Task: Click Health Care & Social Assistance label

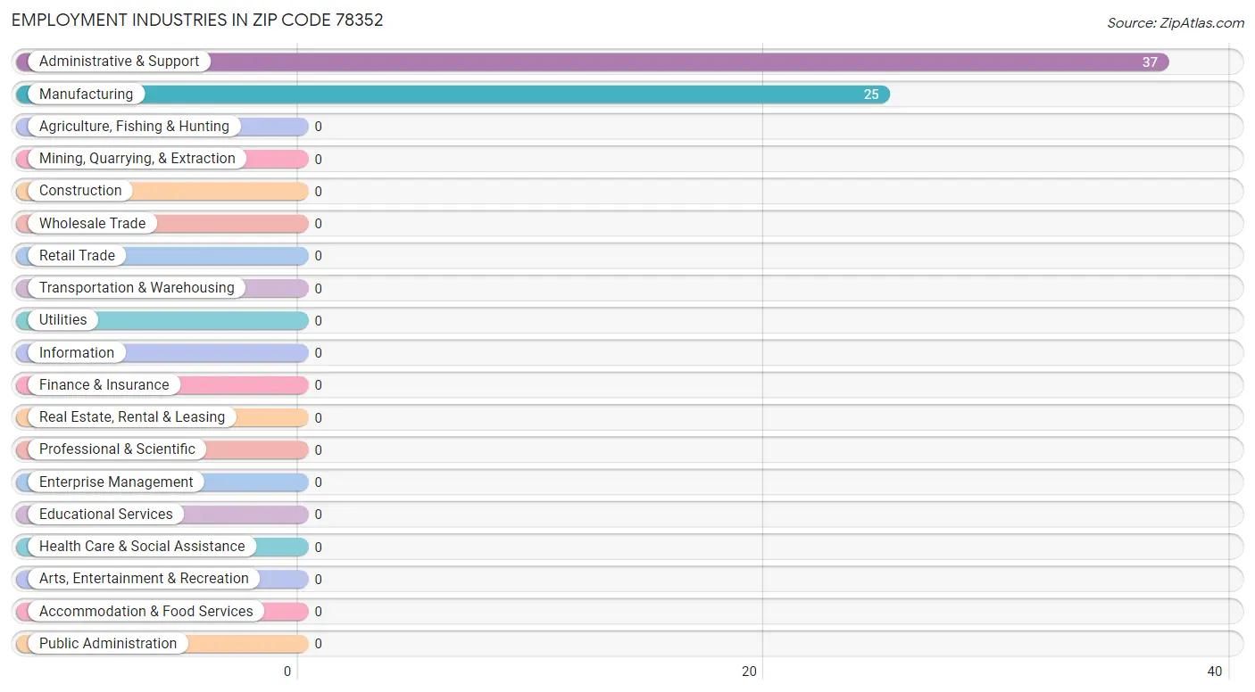Action: pos(142,547)
